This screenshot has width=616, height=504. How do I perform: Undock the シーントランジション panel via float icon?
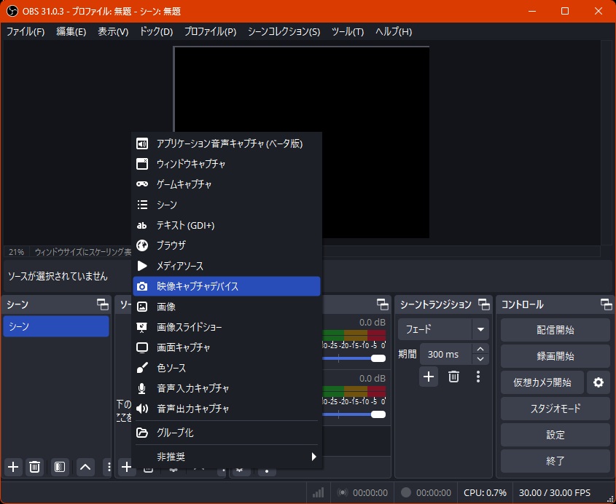483,304
